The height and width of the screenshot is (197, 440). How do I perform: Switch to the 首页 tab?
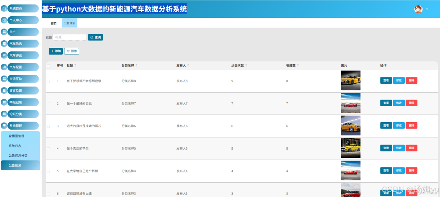tap(54, 23)
